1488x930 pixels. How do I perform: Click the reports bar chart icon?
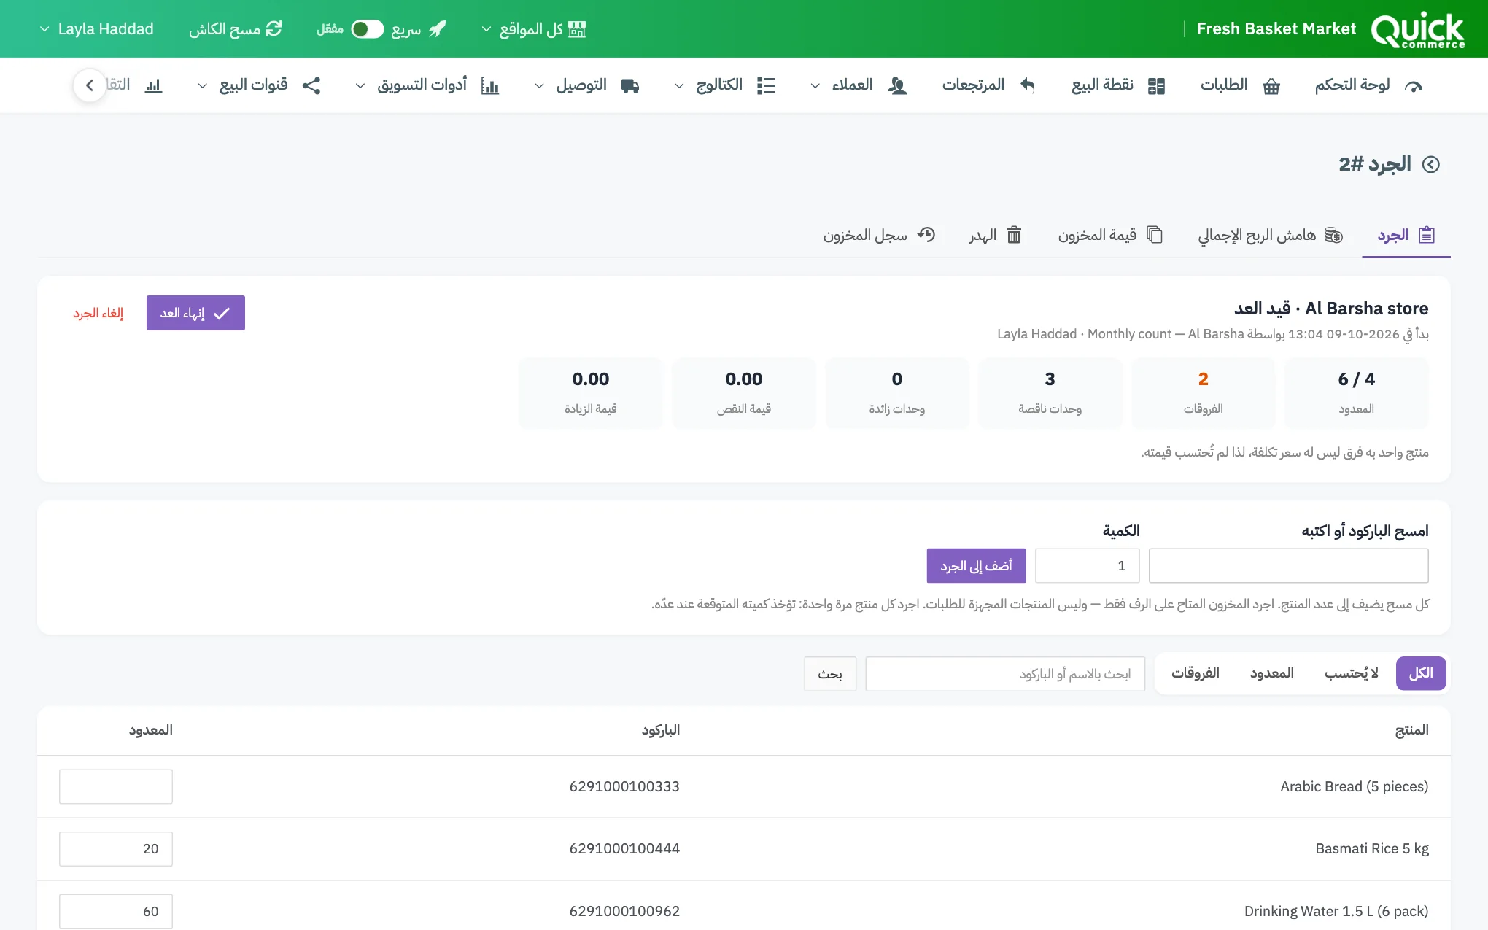(153, 86)
